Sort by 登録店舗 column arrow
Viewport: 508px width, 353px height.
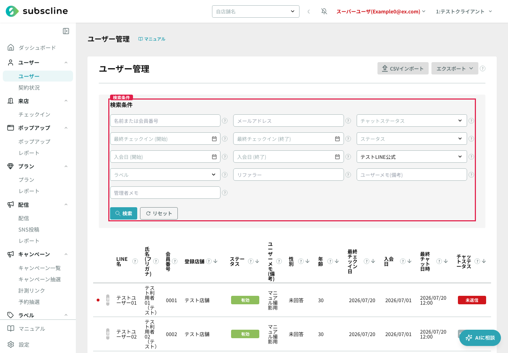click(x=216, y=261)
